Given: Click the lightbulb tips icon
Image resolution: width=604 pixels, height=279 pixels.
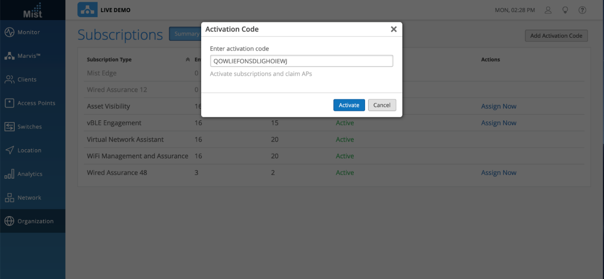Looking at the screenshot, I should coord(565,10).
